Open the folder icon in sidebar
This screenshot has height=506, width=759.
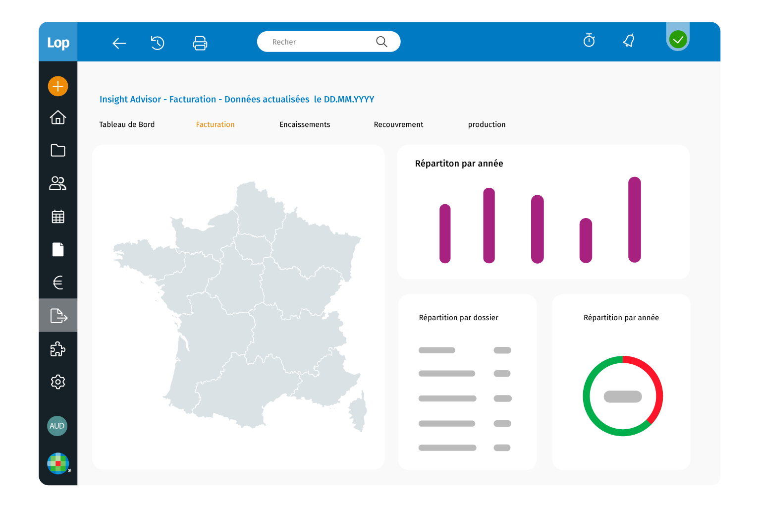(58, 150)
